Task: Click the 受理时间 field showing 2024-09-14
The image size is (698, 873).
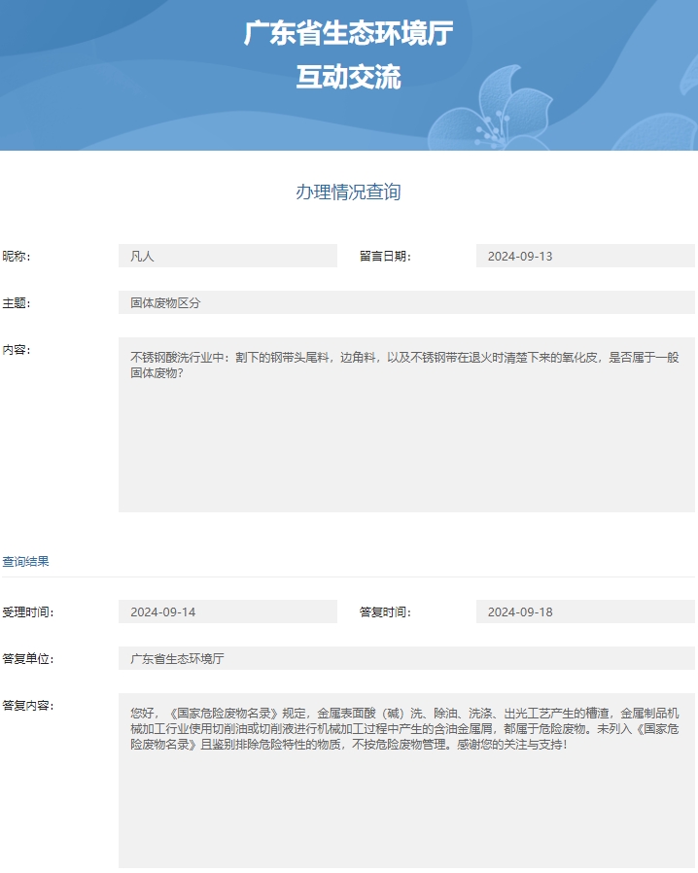Action: click(227, 612)
